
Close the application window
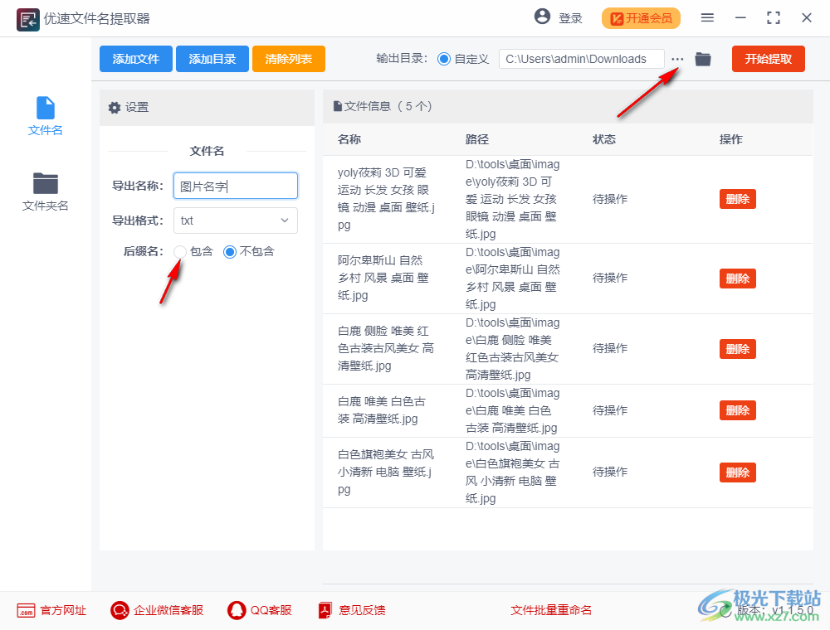click(x=807, y=18)
